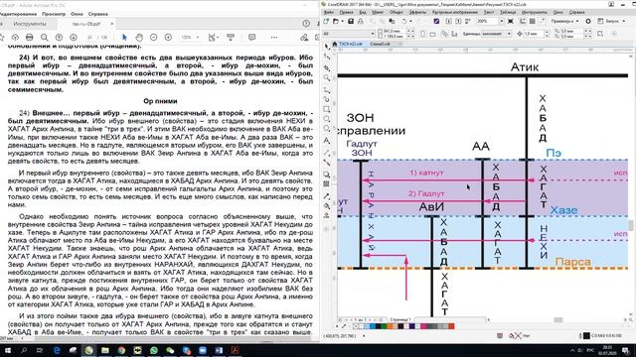
Task: Open WhatsApp from the taskbar
Action: click(154, 350)
